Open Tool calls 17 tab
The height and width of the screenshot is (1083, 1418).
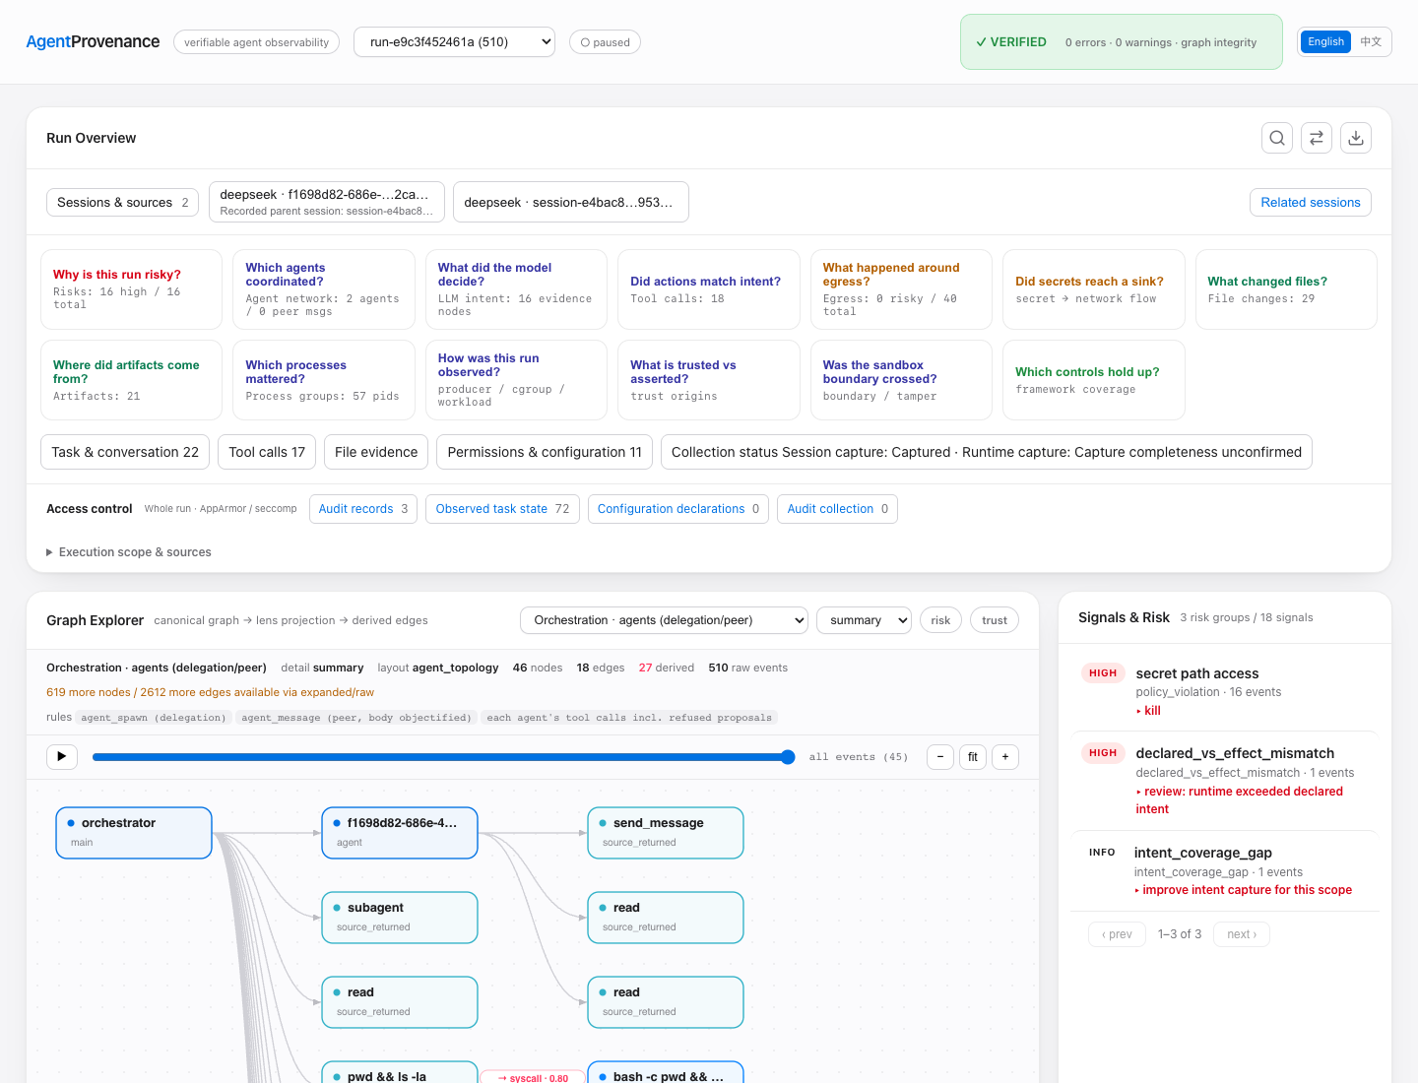(267, 452)
